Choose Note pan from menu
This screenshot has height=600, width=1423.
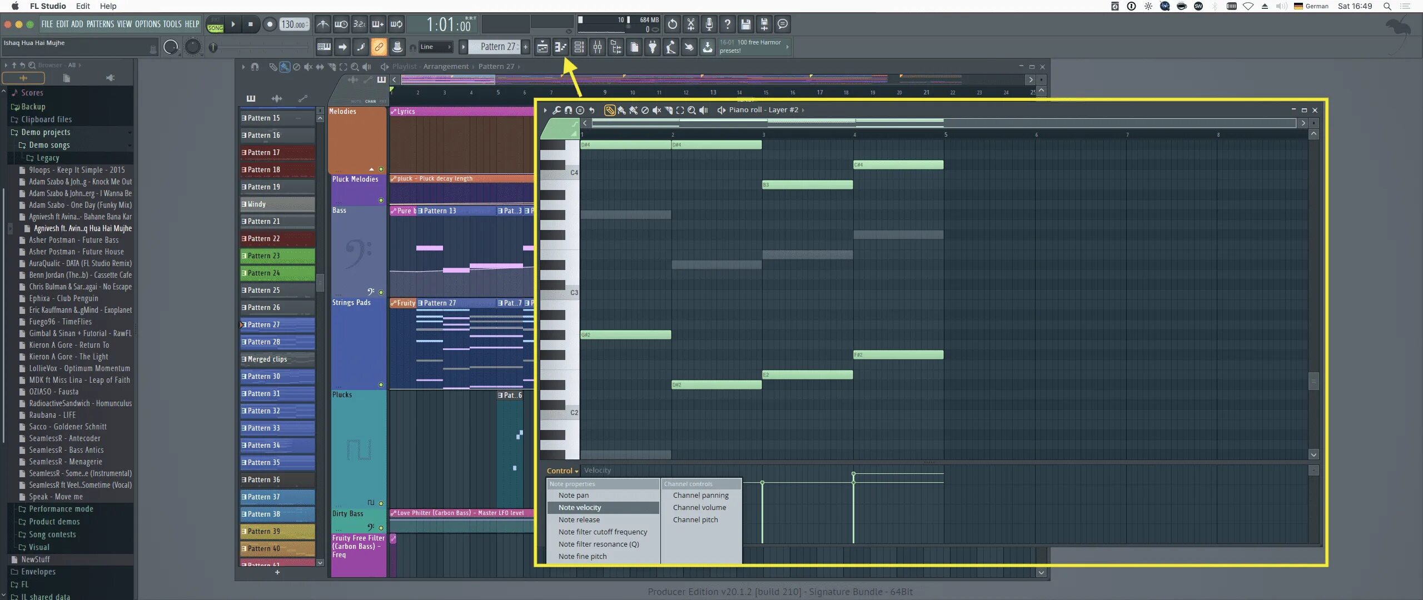[x=573, y=495]
